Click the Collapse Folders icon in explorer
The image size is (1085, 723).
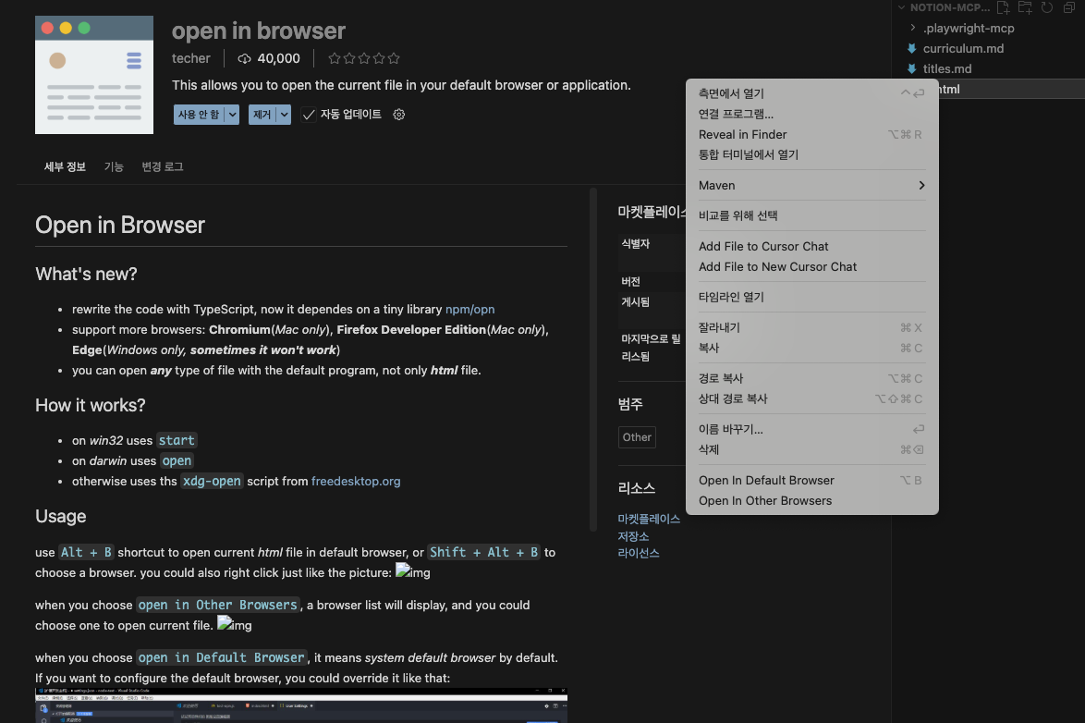(1069, 7)
